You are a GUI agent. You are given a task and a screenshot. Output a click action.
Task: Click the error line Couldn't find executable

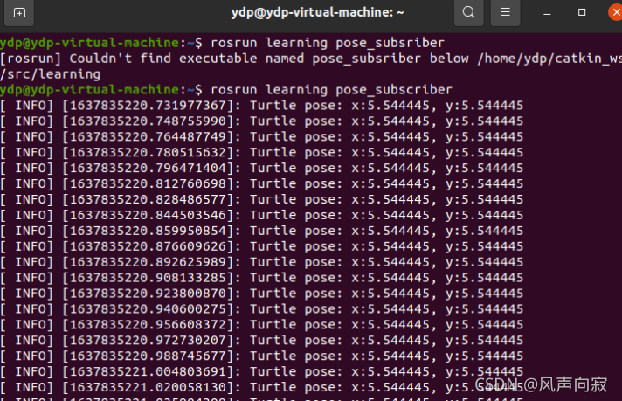pos(311,59)
